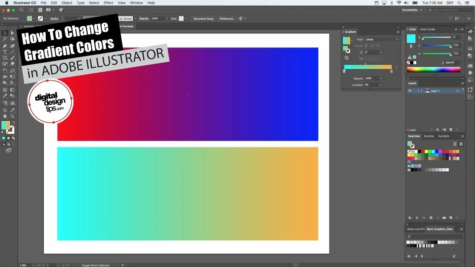Select the Paintbrush tool
This screenshot has width=475, height=267.
tap(12, 58)
